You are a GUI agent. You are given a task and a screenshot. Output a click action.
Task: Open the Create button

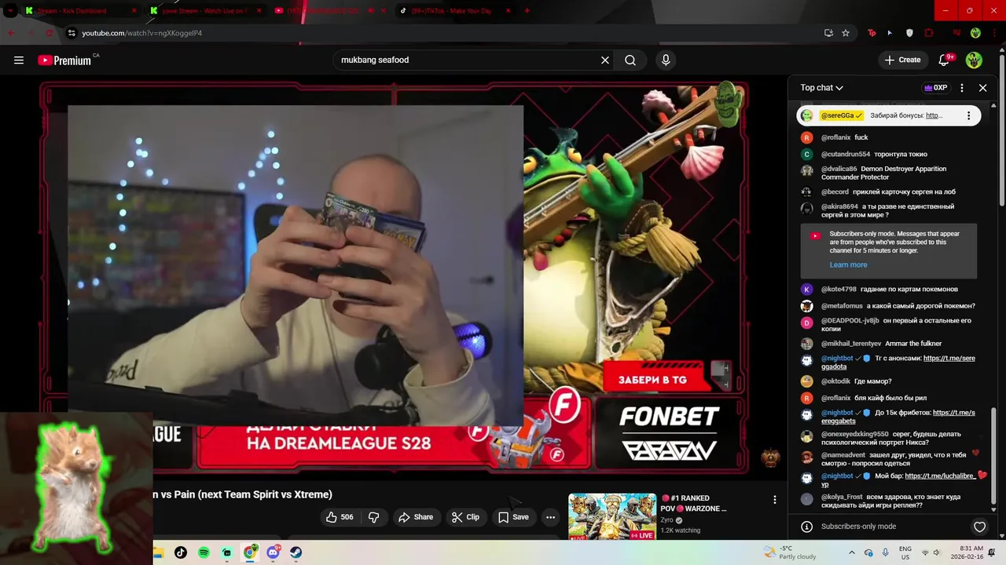[901, 60]
